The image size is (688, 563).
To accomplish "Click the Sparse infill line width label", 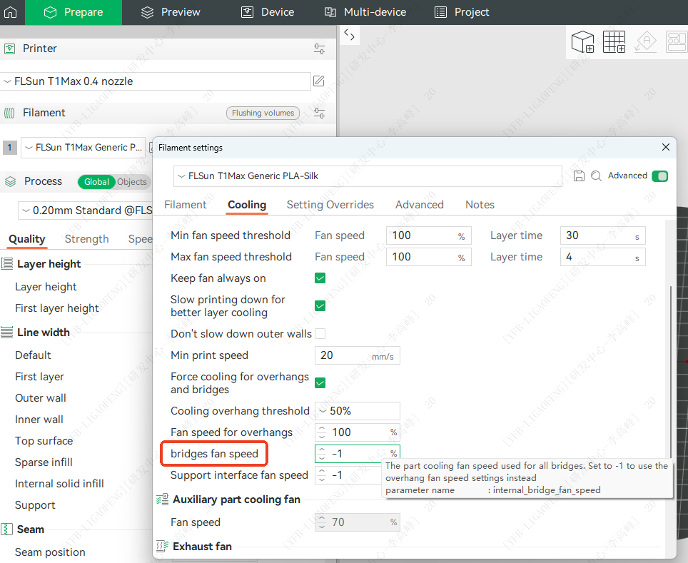I will (x=44, y=462).
